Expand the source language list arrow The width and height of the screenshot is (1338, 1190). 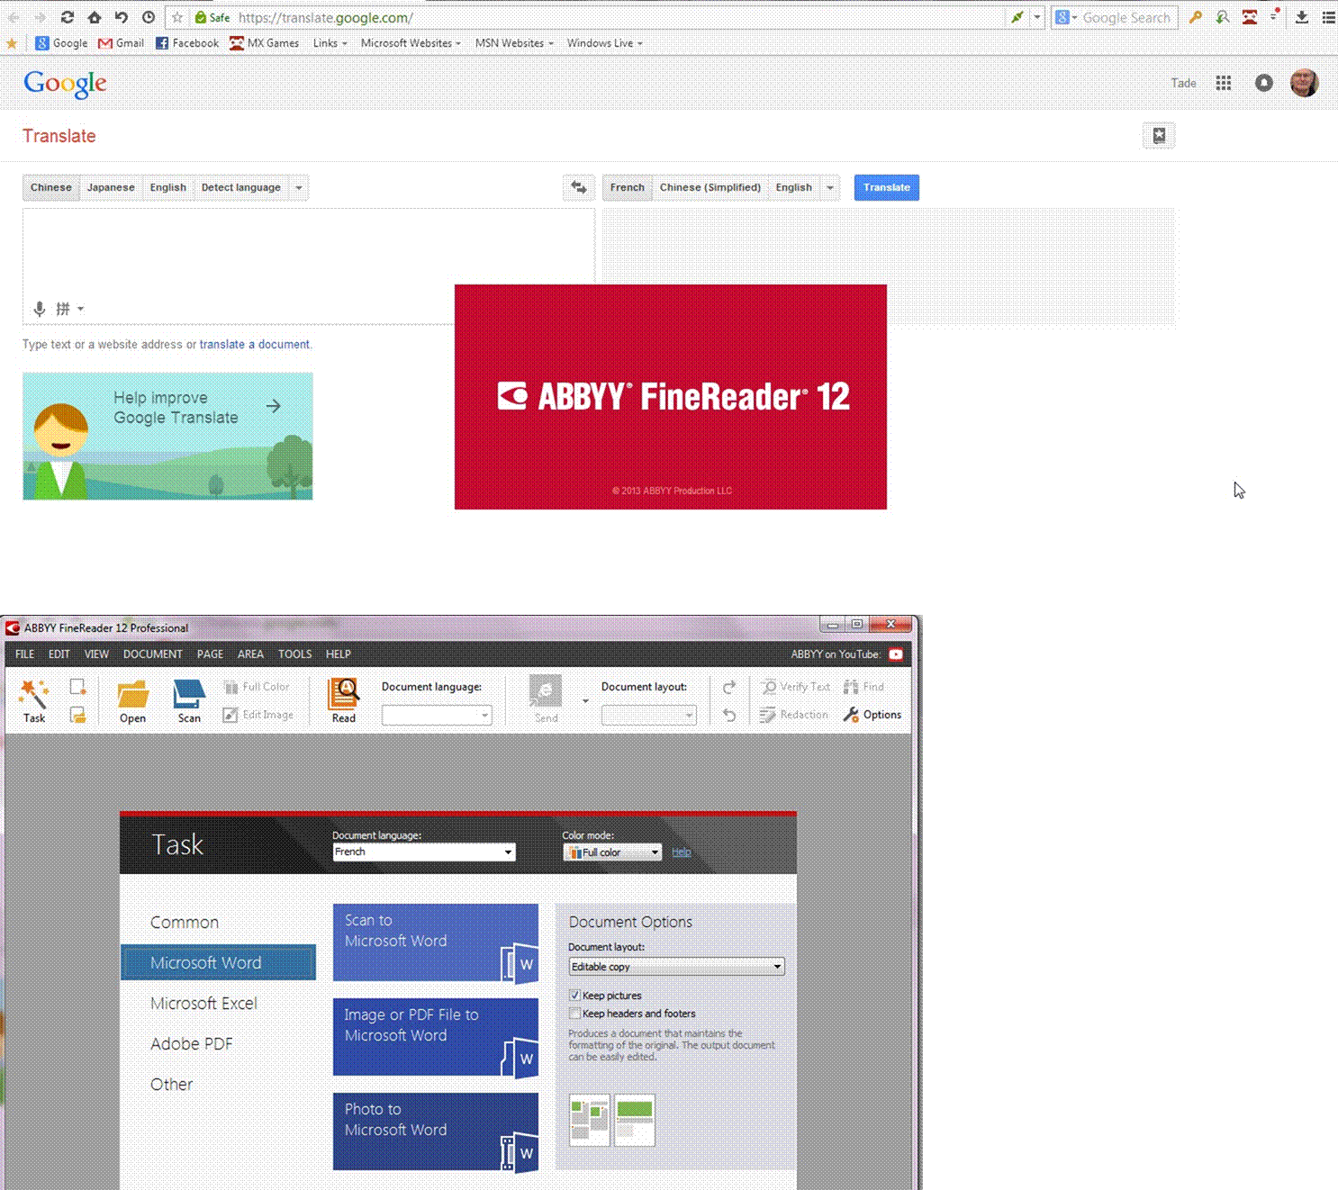(x=299, y=187)
